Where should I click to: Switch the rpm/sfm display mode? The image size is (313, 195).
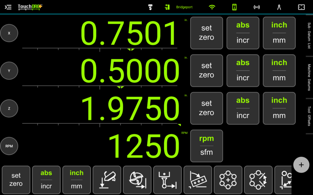click(x=207, y=146)
